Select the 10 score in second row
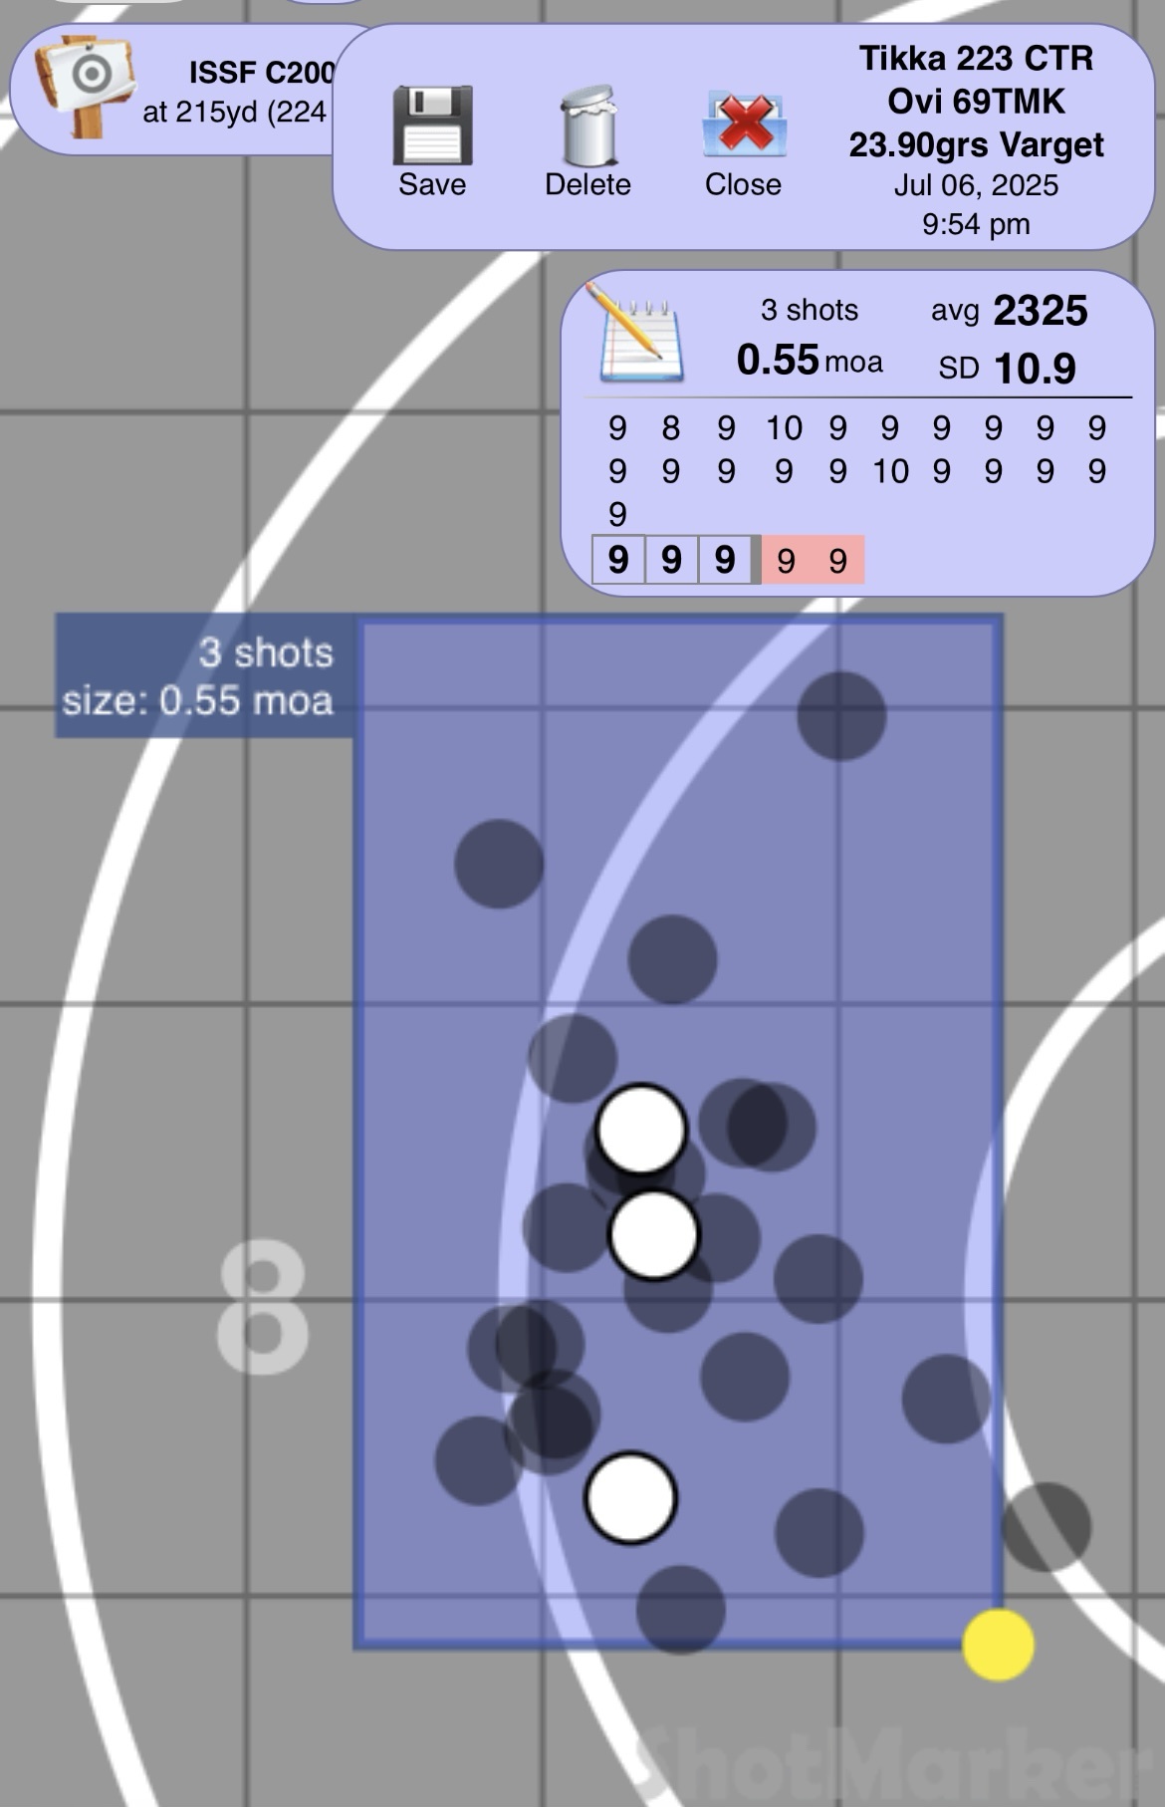The width and height of the screenshot is (1165, 1807). pos(890,471)
